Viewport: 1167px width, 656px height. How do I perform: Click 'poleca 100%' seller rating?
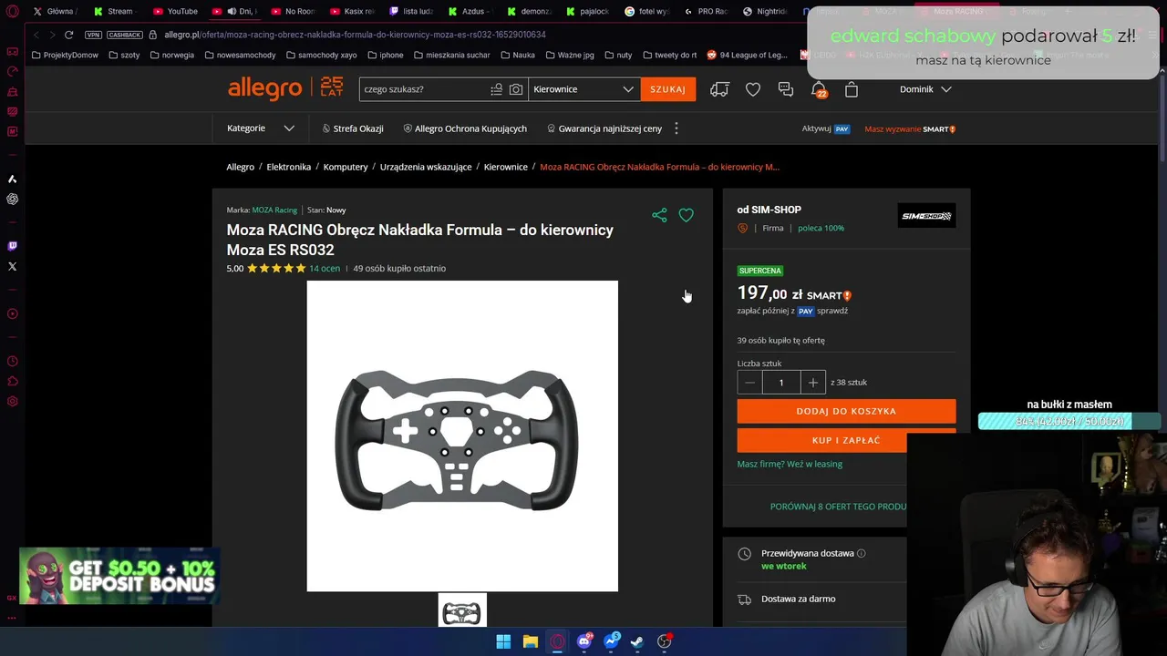click(821, 228)
